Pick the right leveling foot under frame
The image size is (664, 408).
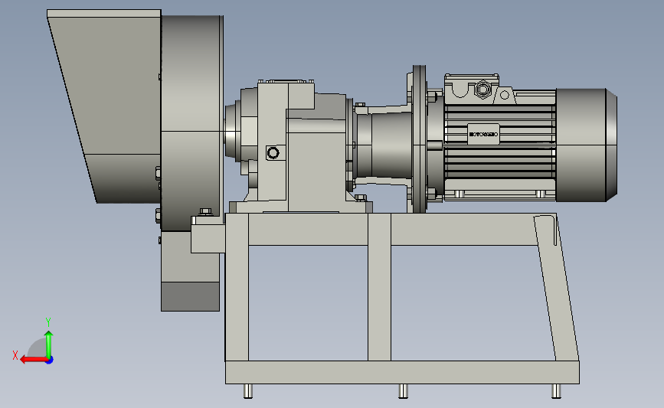(556, 391)
